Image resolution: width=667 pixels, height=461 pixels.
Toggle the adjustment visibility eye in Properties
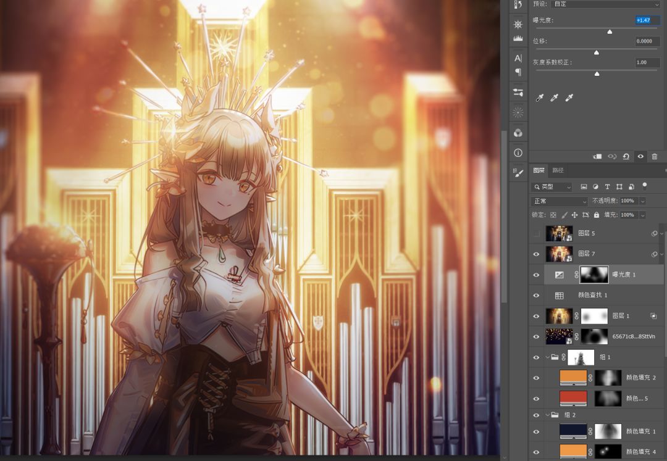pos(640,157)
